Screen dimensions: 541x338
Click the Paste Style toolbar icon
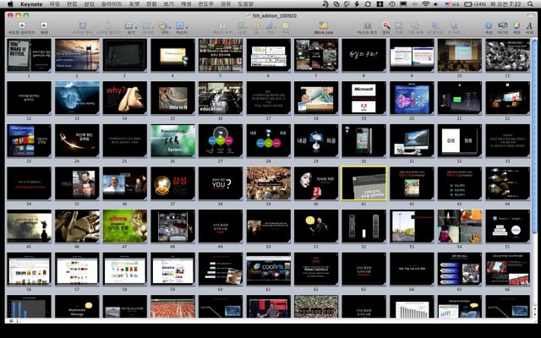(x=108, y=25)
